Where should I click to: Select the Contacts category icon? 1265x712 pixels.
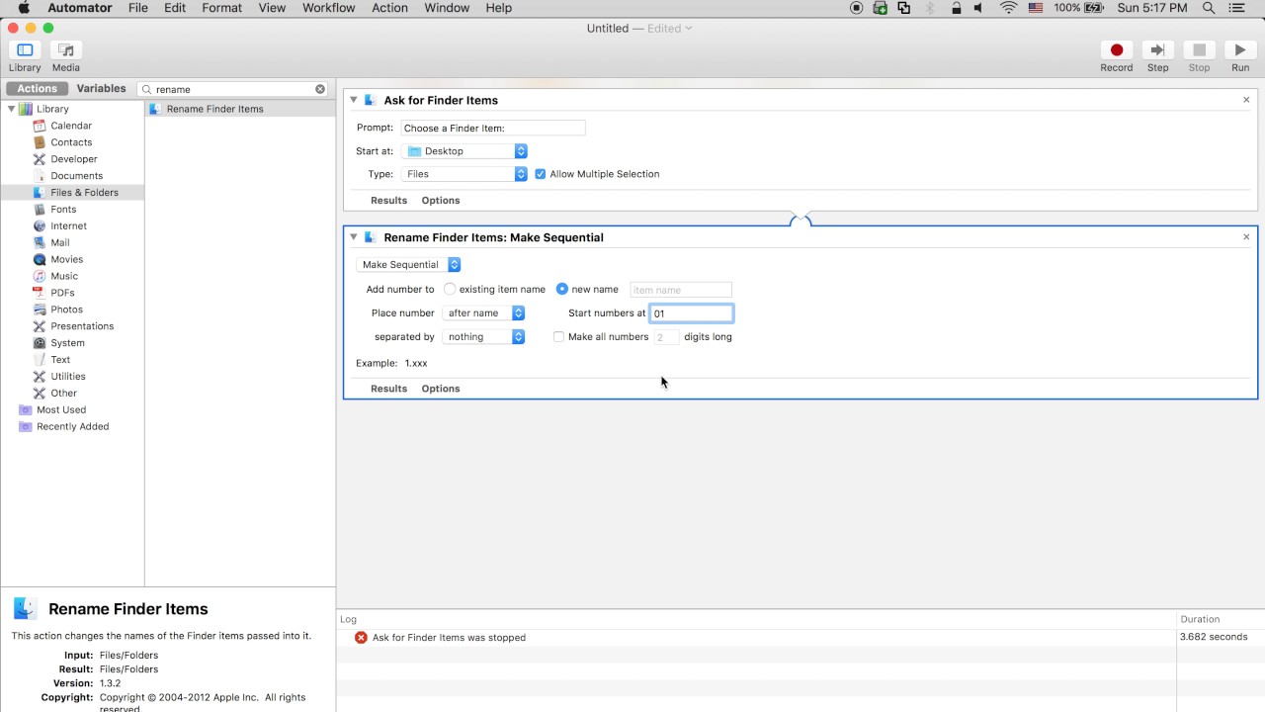(x=40, y=142)
